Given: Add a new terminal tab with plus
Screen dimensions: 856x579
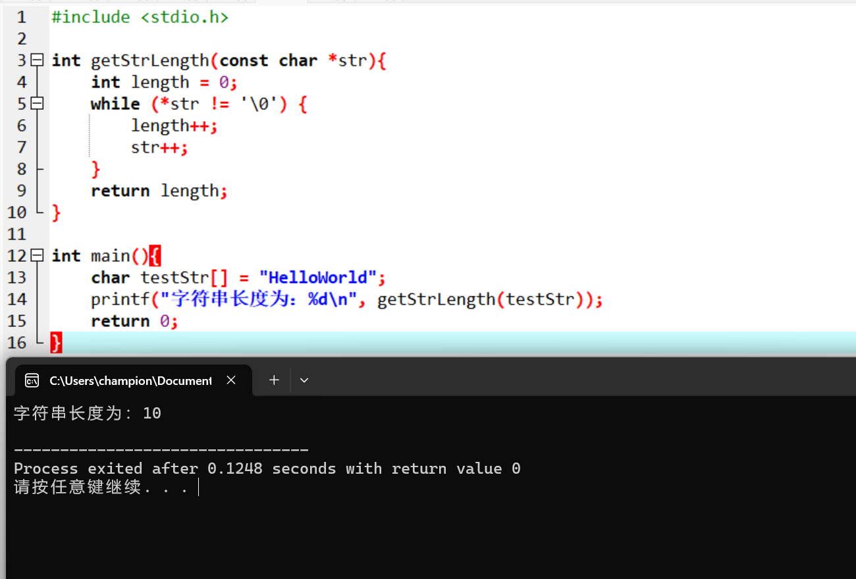Looking at the screenshot, I should coord(274,380).
